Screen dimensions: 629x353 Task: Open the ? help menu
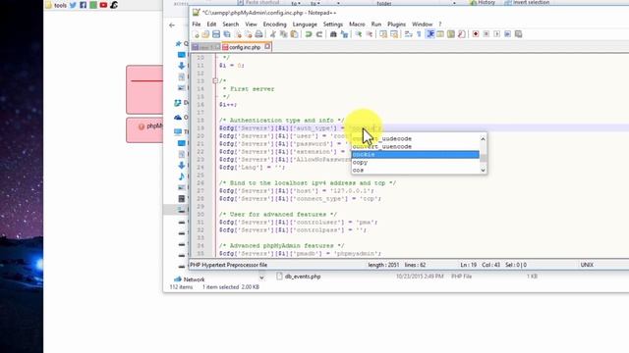(440, 25)
